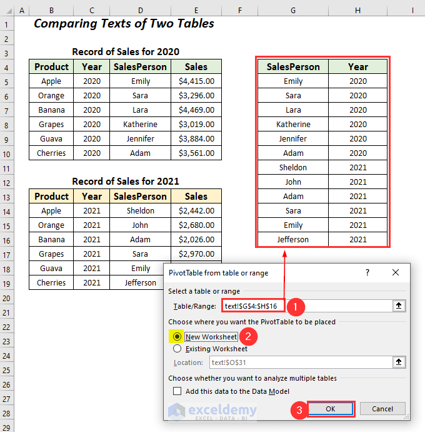This screenshot has height=432, width=425.
Task: Select cell with sales $3,019.00
Action: [196, 124]
